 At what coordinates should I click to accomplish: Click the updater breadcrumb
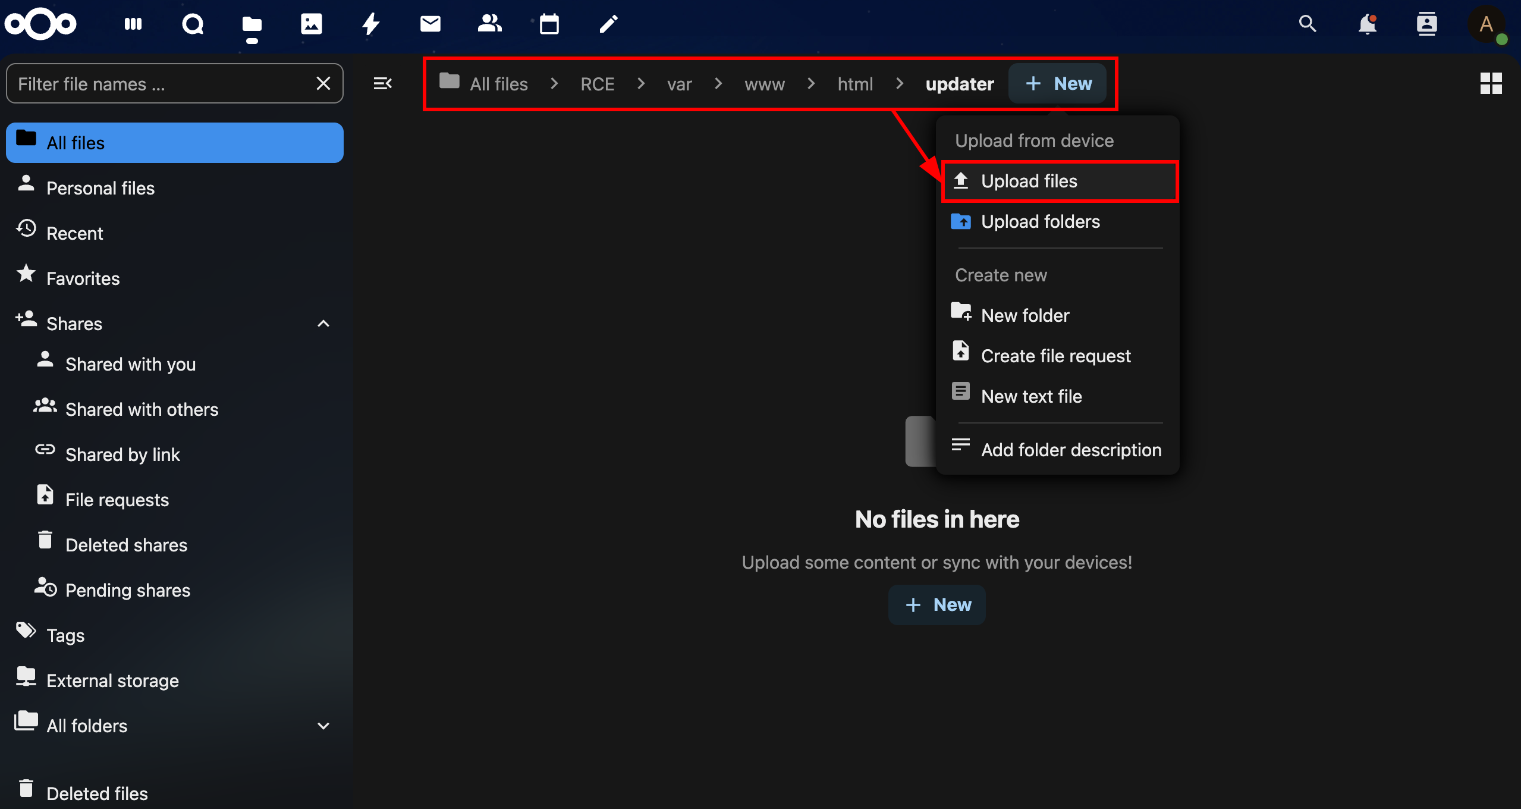pos(960,84)
